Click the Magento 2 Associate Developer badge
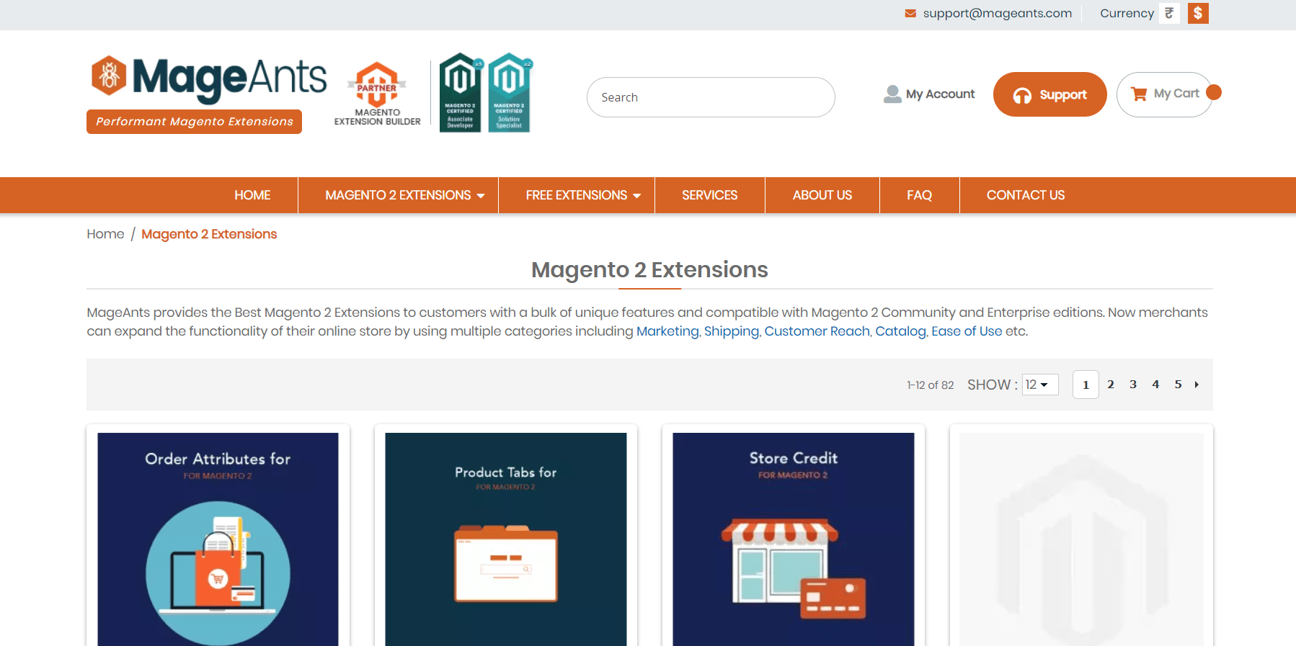 (461, 92)
